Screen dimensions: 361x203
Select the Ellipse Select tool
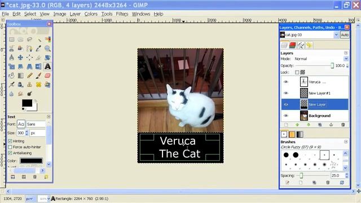coord(20,39)
